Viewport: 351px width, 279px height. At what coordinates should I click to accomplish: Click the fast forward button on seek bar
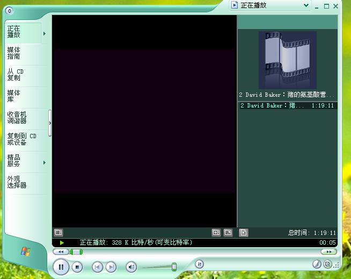pyautogui.click(x=328, y=252)
